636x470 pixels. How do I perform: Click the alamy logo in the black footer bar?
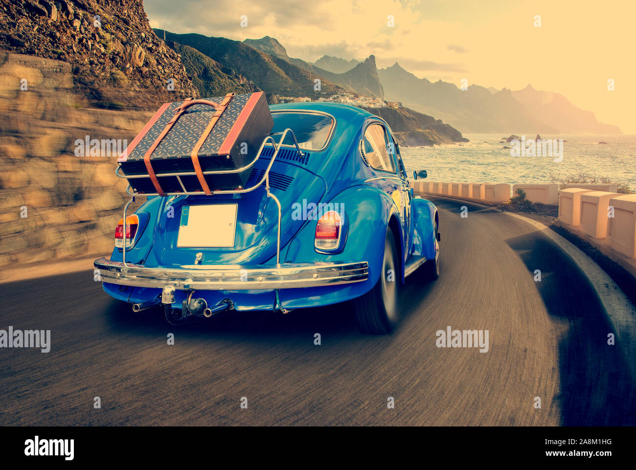[x=49, y=448]
